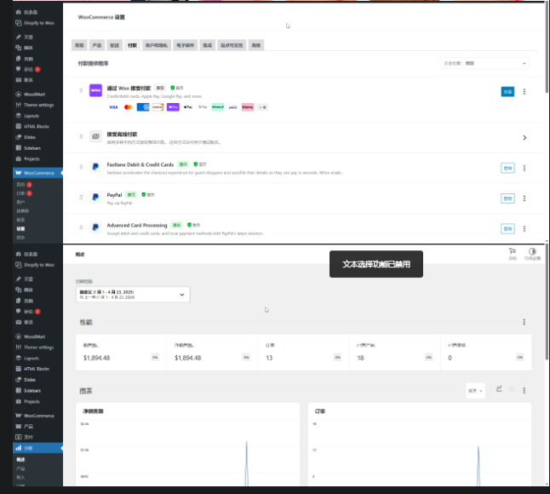Open Theme settings in upper sidebar

pos(35,105)
